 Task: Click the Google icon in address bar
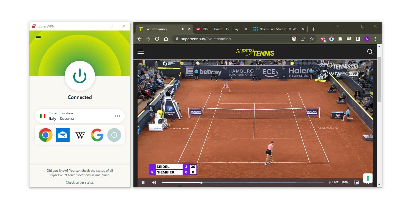click(294, 39)
